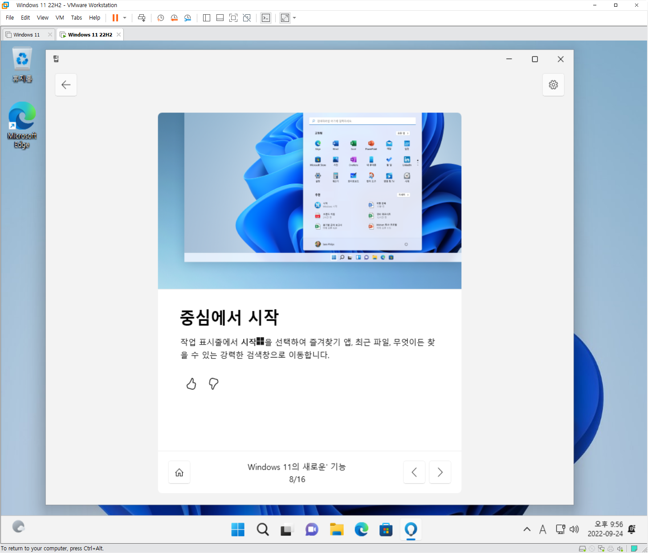Viewport: 648px width, 553px height.
Task: Open the taskbar widgets icon
Action: (x=18, y=527)
